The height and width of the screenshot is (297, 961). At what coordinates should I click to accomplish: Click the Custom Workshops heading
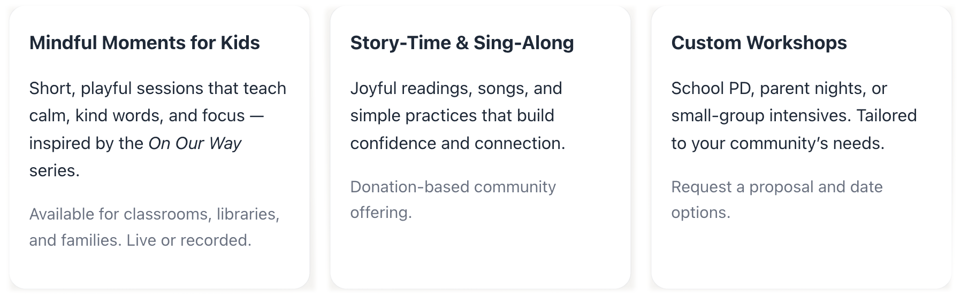759,43
